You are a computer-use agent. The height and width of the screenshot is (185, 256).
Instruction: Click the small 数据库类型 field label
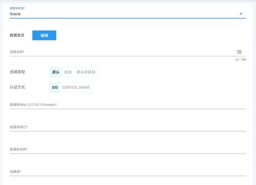click(17, 8)
